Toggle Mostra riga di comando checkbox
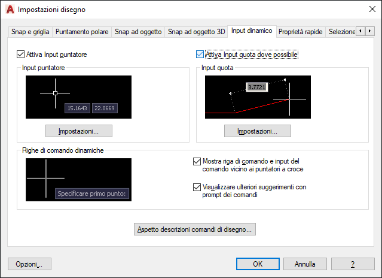This screenshot has height=278, width=382. pyautogui.click(x=197, y=161)
